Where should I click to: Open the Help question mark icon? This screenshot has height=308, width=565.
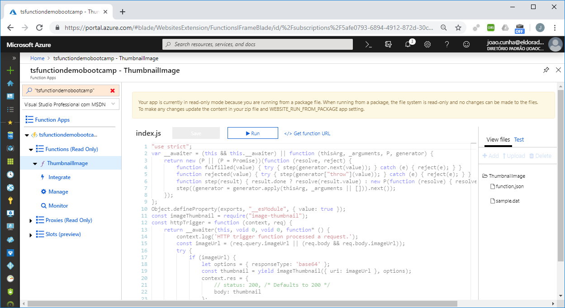pos(447,44)
